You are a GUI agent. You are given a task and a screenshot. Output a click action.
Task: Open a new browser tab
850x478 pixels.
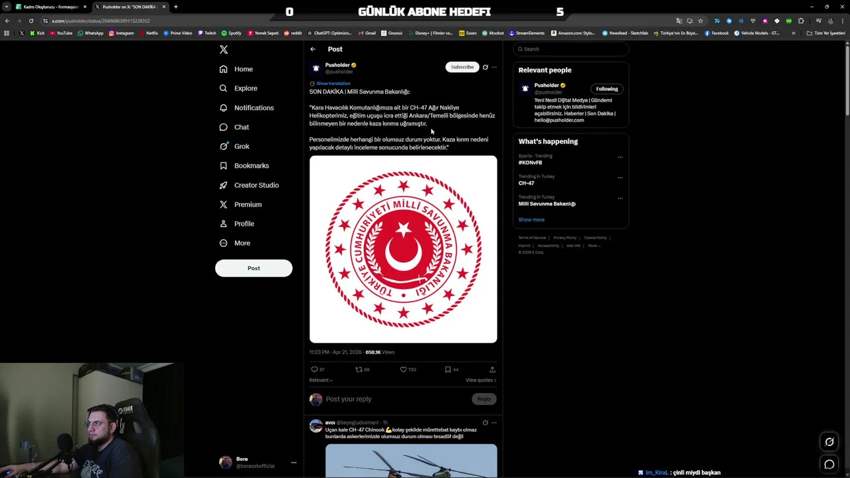pos(175,7)
